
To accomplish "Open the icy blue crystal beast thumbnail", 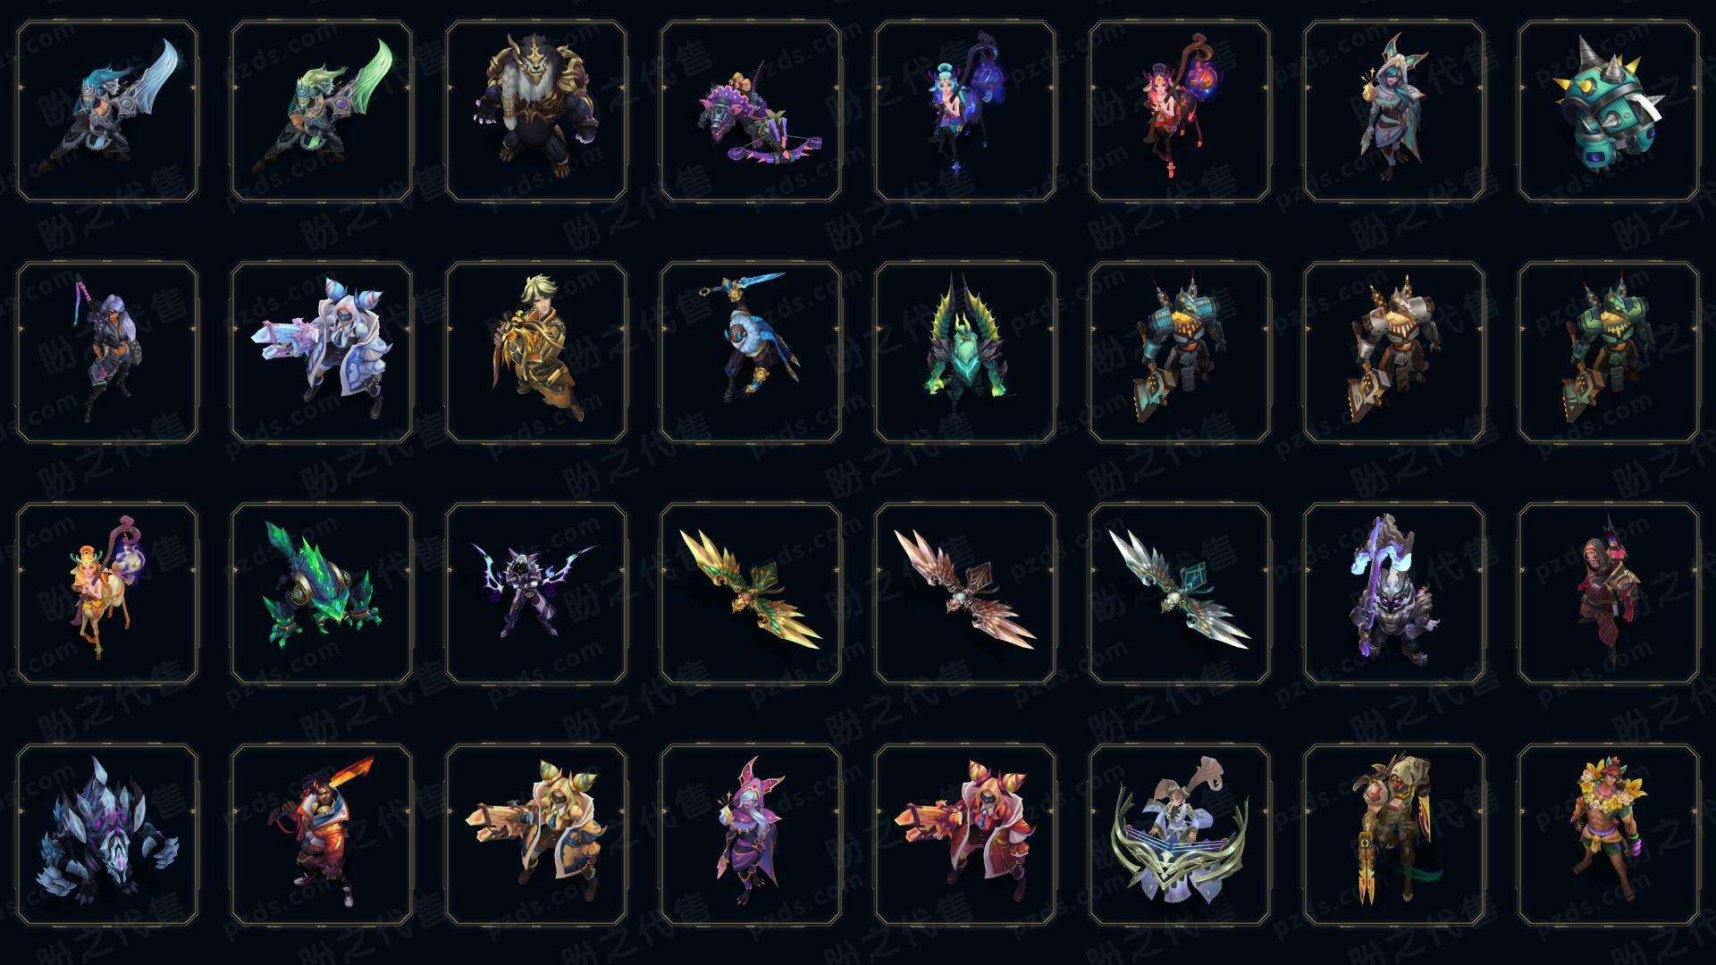I will [107, 835].
